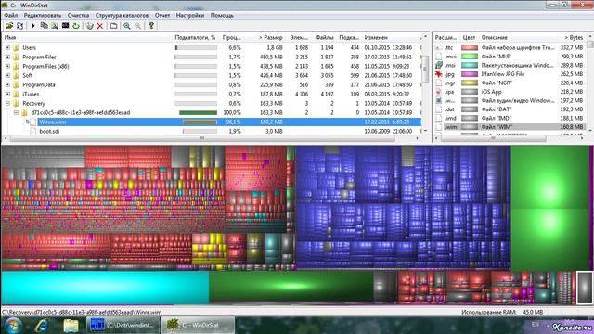Viewport: 594px width, 334px height.
Task: Click the red X delete icon
Action: [x=100, y=26]
